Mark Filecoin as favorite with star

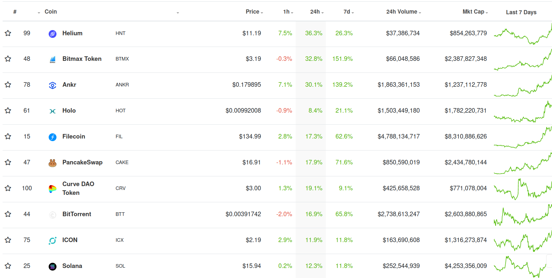point(8,136)
